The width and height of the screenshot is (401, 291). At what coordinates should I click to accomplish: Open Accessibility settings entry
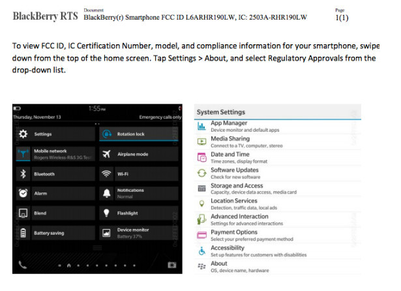(x=278, y=251)
